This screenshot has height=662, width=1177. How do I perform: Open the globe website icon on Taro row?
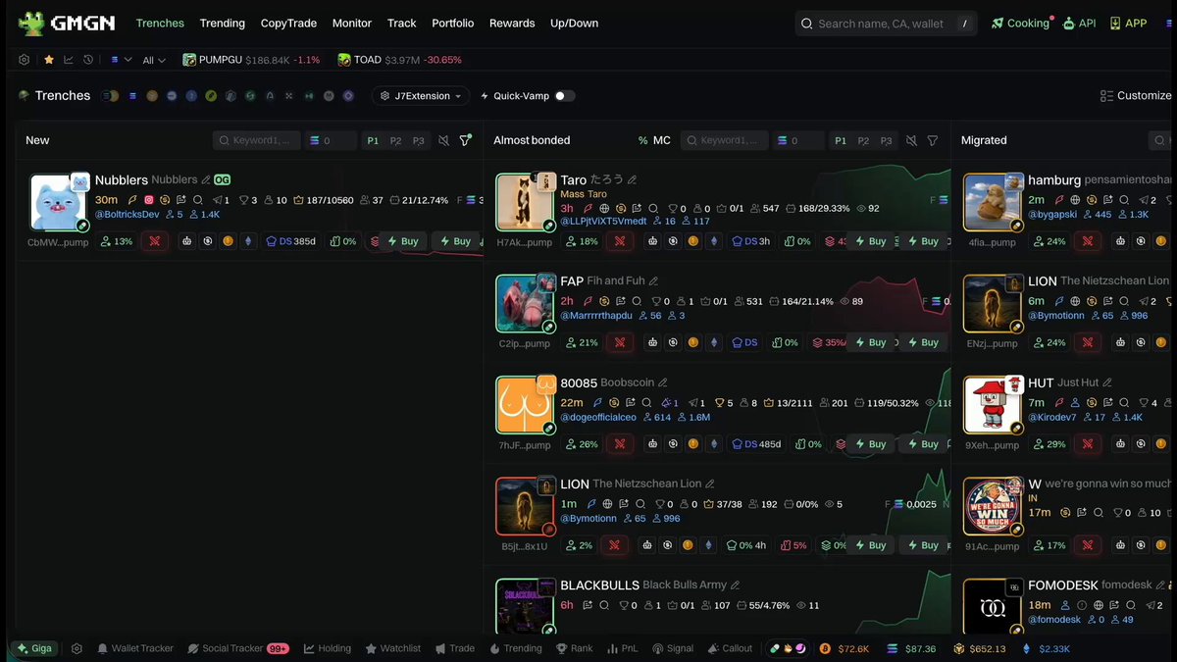click(x=604, y=208)
